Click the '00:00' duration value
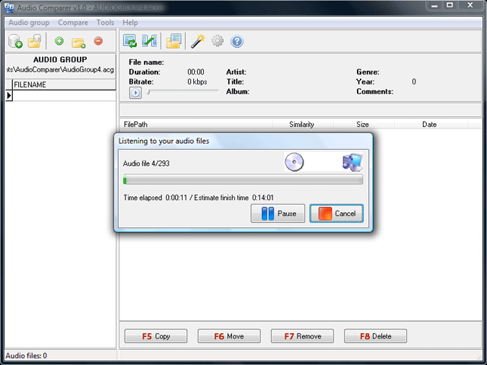487x365 pixels. (x=196, y=72)
